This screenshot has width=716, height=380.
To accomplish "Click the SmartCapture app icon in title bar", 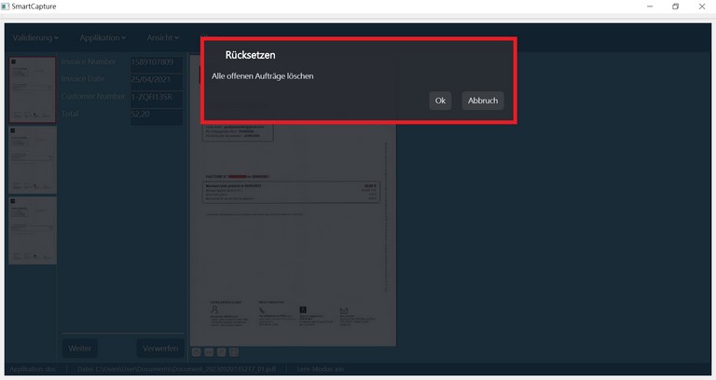I will pos(6,7).
